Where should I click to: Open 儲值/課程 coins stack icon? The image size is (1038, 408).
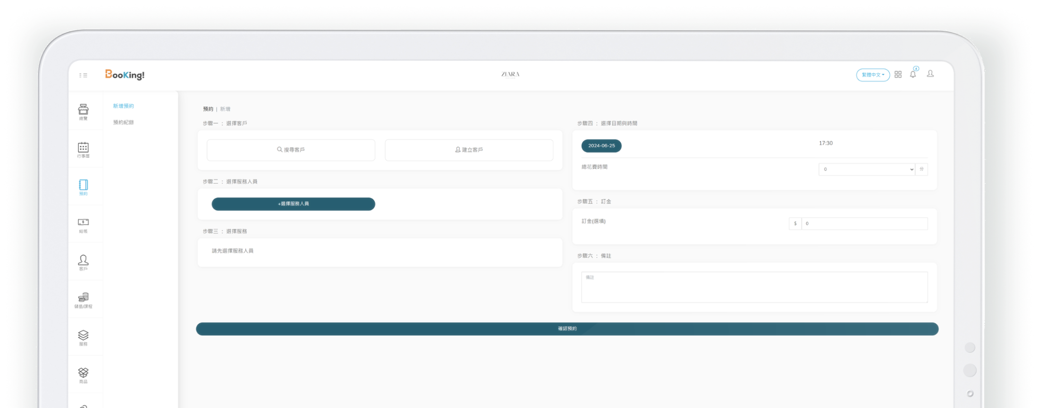pos(83,298)
